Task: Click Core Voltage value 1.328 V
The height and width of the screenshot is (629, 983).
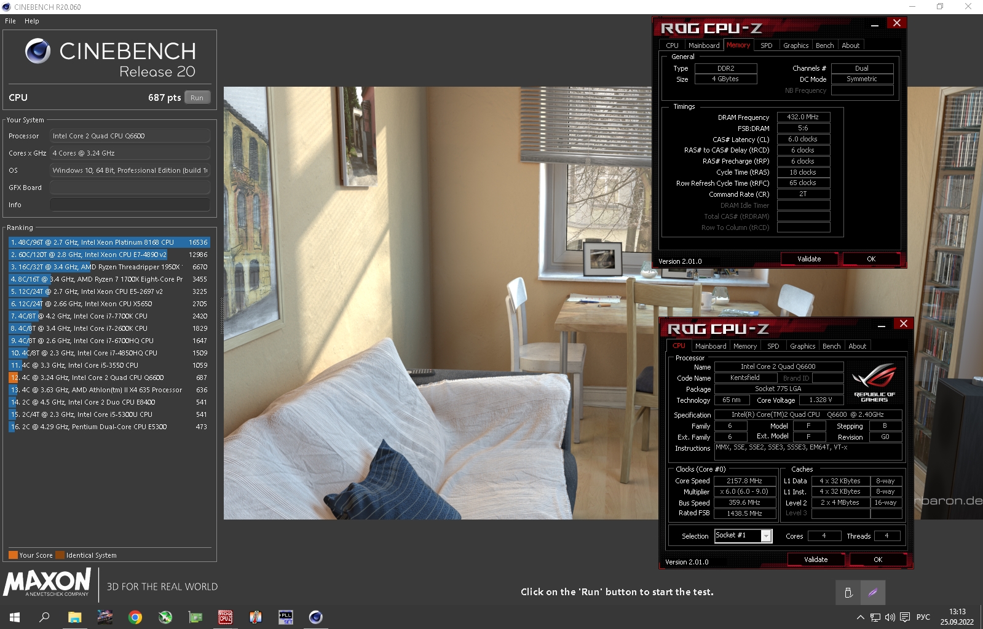Action: (x=821, y=400)
